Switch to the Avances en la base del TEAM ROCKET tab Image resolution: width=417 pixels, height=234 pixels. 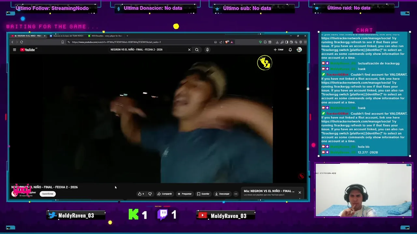click(x=67, y=36)
